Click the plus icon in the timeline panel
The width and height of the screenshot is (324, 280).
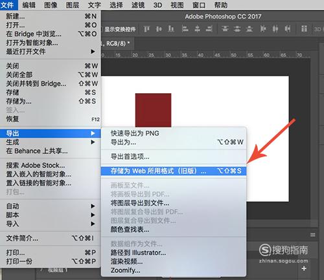click(304, 268)
